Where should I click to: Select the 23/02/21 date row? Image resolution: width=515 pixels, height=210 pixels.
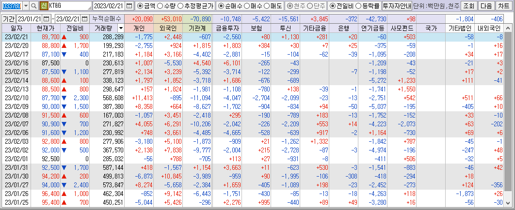[254, 37]
